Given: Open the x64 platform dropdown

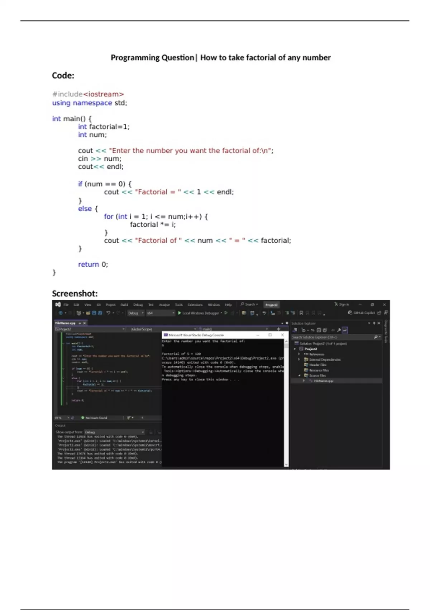Looking at the screenshot, I should tap(160, 313).
